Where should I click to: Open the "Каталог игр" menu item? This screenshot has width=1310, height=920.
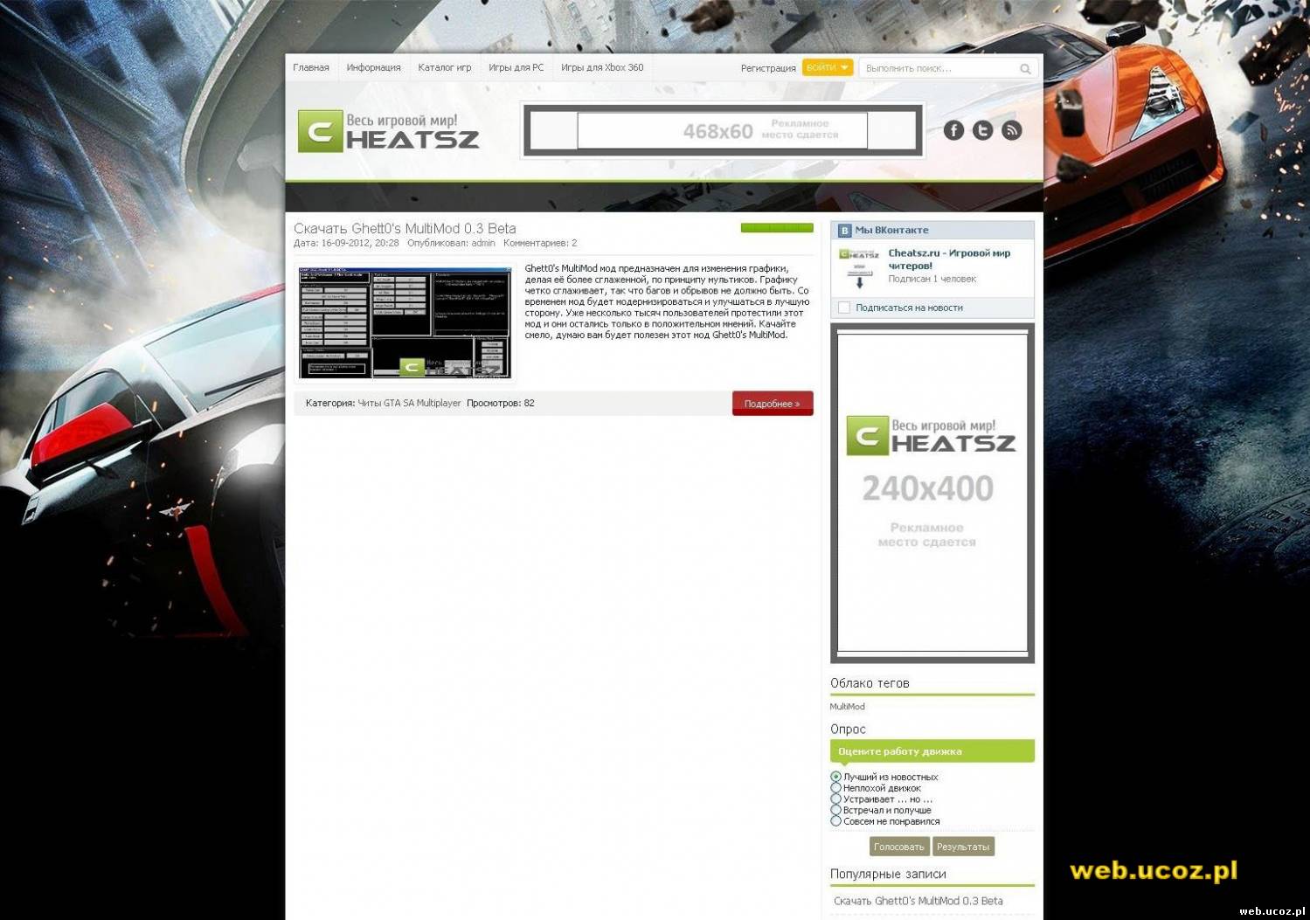[444, 67]
